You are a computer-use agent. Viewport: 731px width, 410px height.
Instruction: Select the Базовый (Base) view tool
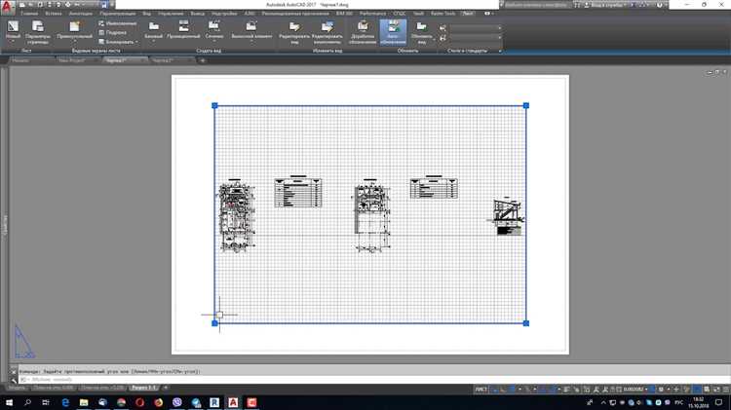point(153,30)
